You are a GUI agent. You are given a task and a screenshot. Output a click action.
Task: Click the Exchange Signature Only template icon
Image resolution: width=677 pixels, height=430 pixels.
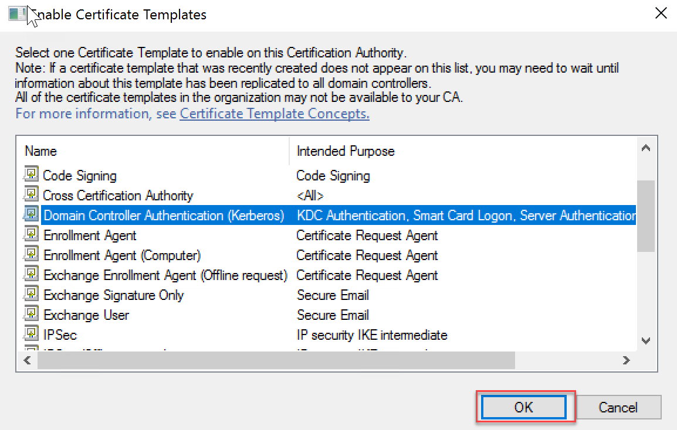31,295
